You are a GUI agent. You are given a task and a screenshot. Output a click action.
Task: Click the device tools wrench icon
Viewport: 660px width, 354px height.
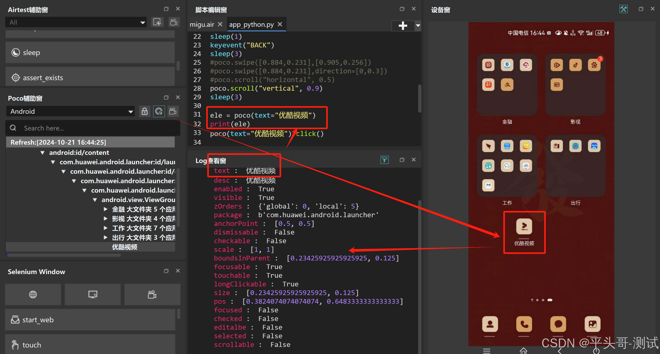click(x=623, y=9)
